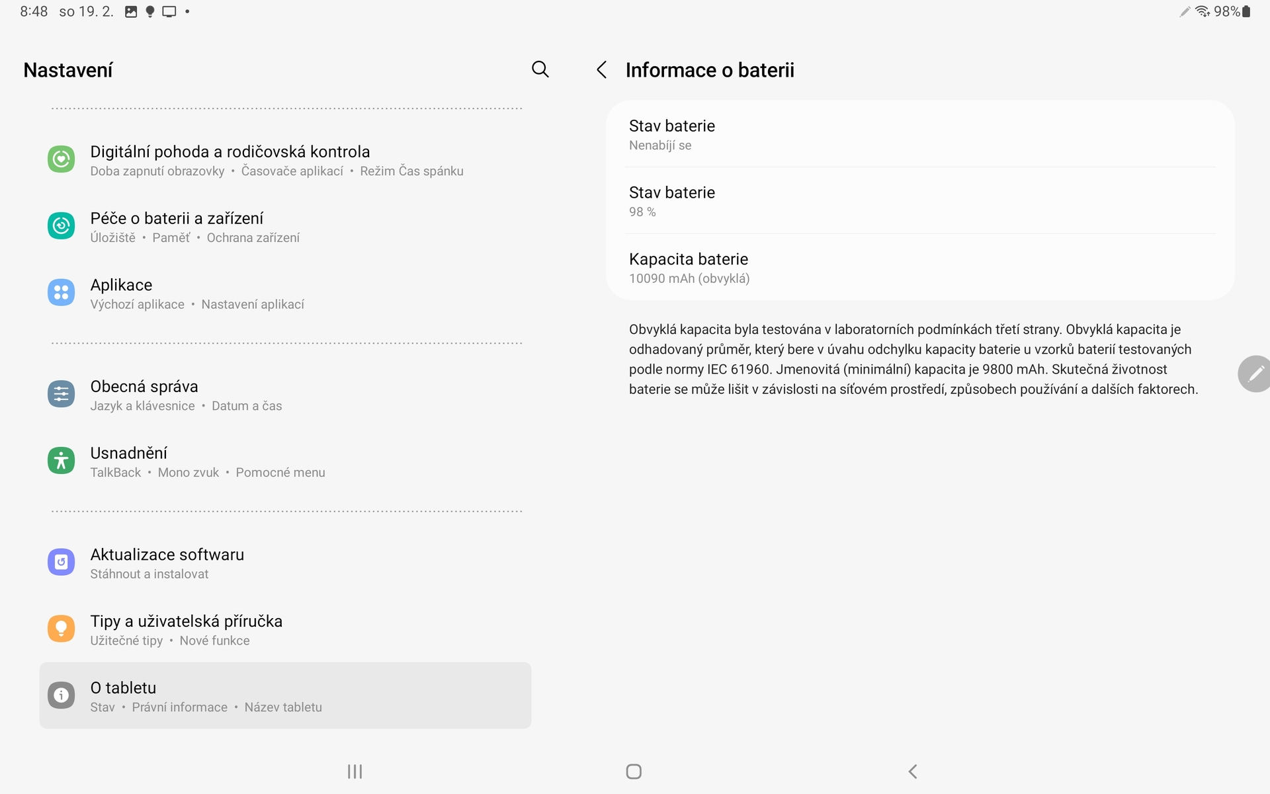Click the Obecná správa sliders icon

61,394
